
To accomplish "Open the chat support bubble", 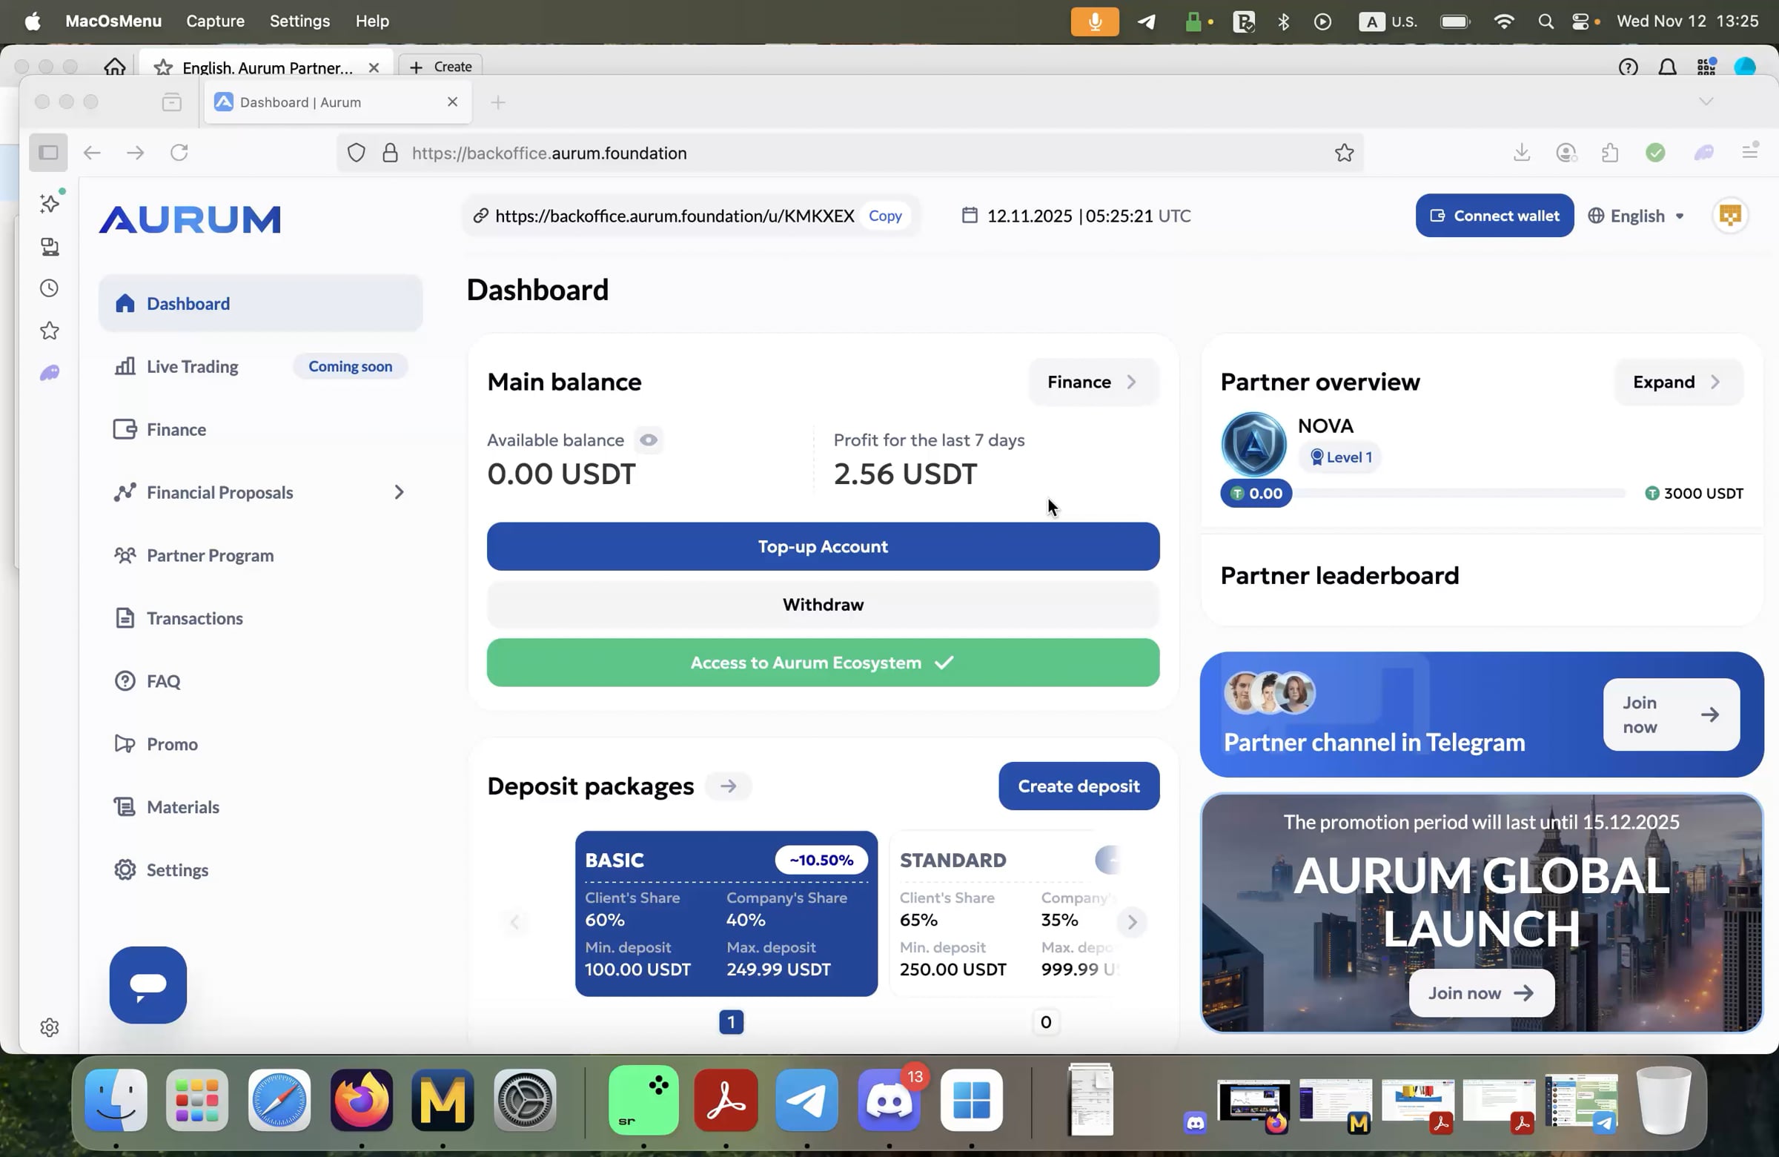I will click(148, 984).
